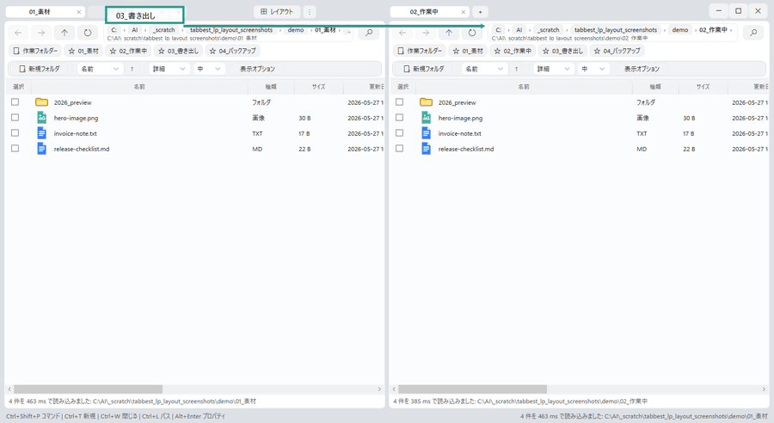The height and width of the screenshot is (423, 774).
Task: Toggle sort direction arrow in left pane
Action: pos(132,69)
